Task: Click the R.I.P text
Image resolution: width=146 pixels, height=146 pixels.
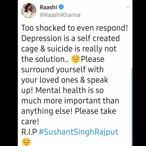Action: click(29, 132)
